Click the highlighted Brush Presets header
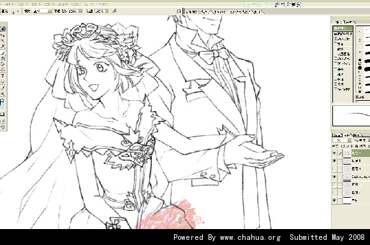The image size is (370, 245). coord(343,28)
